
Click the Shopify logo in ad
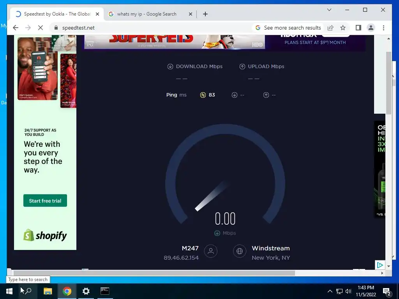pos(45,236)
